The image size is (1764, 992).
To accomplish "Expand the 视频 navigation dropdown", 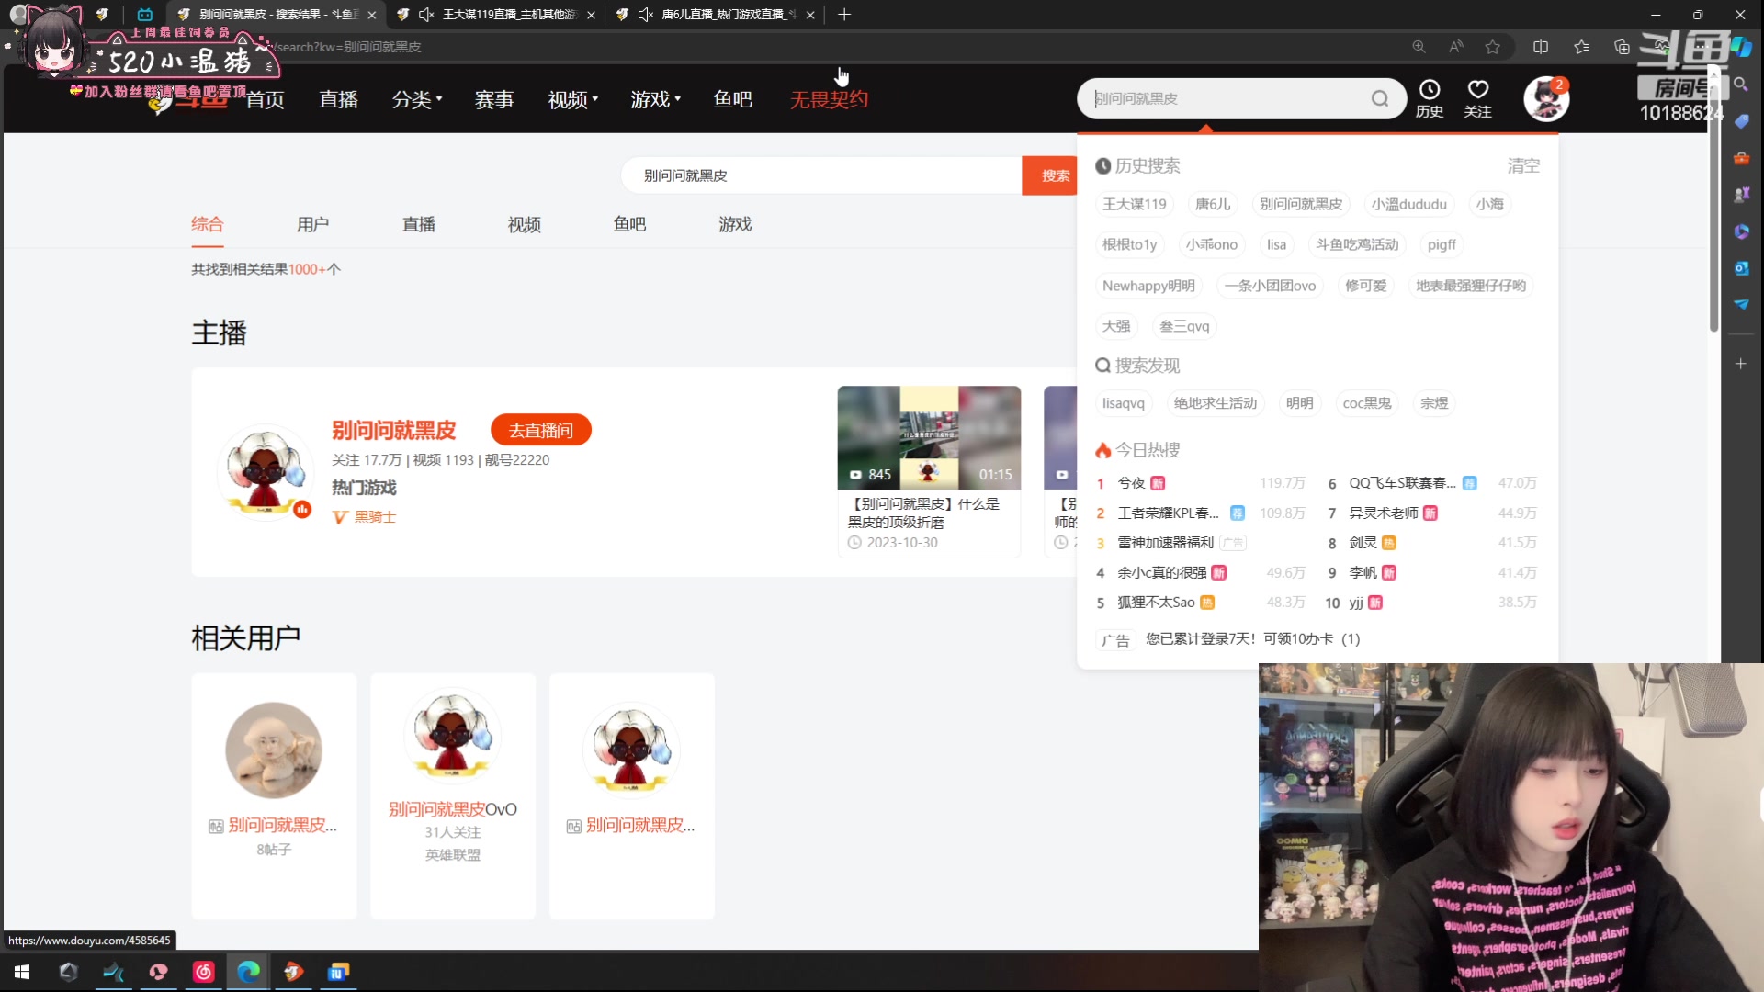I will (573, 99).
